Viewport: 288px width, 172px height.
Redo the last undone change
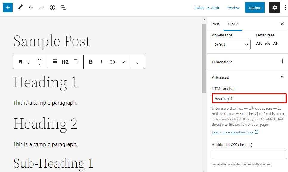(x=42, y=7)
